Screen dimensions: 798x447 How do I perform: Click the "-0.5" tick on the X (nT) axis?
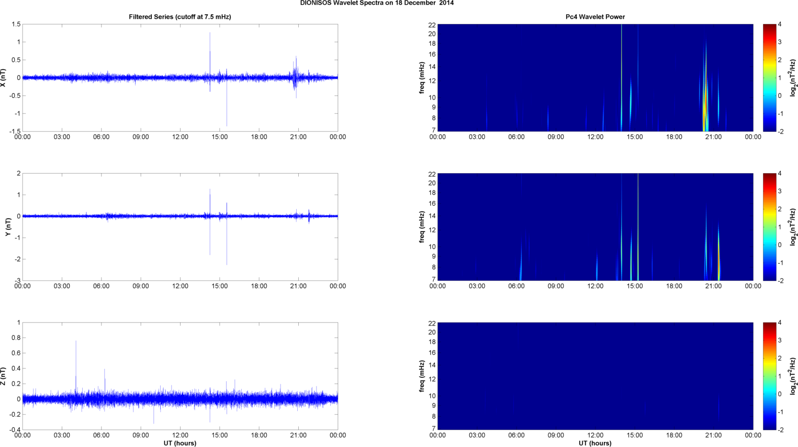(x=15, y=96)
